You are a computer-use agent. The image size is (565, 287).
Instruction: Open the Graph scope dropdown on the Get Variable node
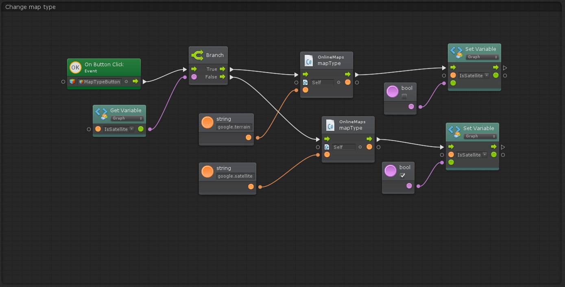(x=127, y=118)
